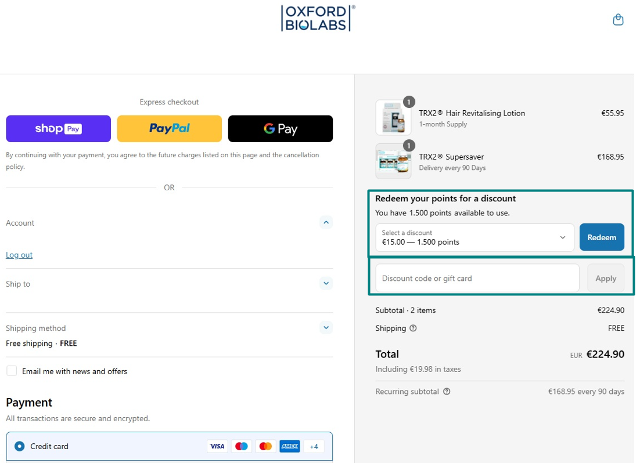Screen dimensions: 640x463
Task: Click 'All transactions are secure and encrypted'
Action: 78,418
